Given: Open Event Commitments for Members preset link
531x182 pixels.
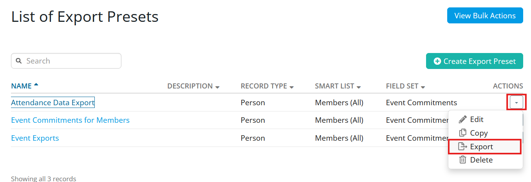Looking at the screenshot, I should (x=70, y=120).
